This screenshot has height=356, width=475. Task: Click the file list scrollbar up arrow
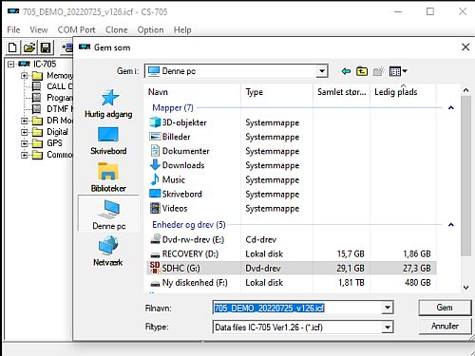[465, 90]
